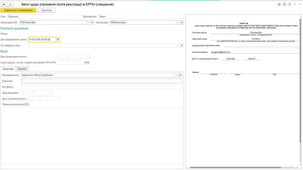303x170 pixels.
Task: Click the Підписати button
Action: (x=47, y=10)
